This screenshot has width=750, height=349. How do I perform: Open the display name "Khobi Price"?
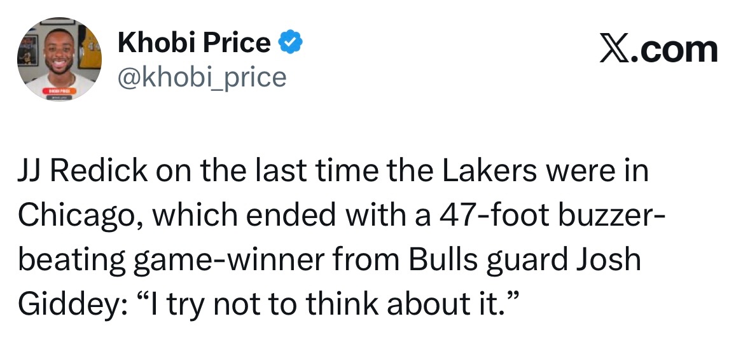[194, 43]
